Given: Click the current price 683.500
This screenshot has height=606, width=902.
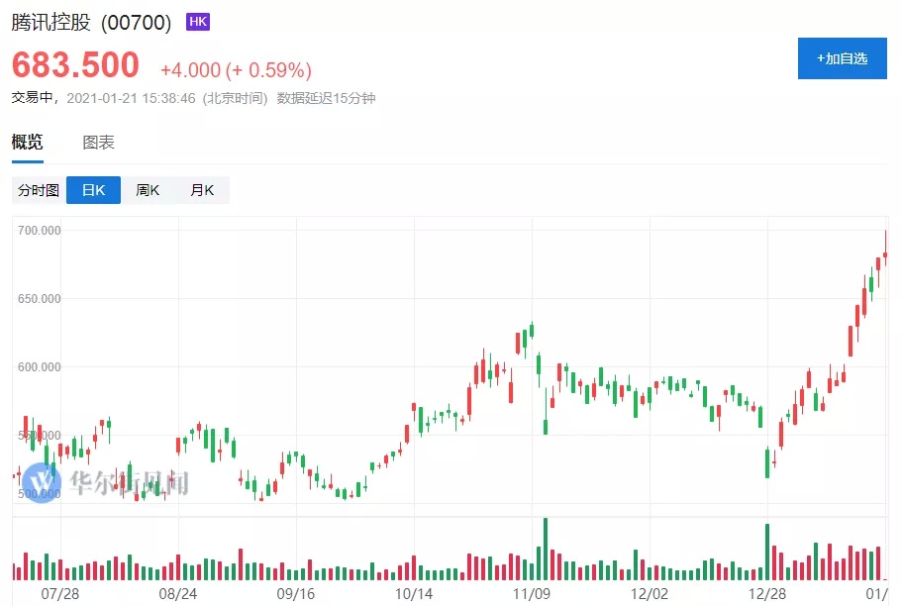Looking at the screenshot, I should tap(75, 64).
